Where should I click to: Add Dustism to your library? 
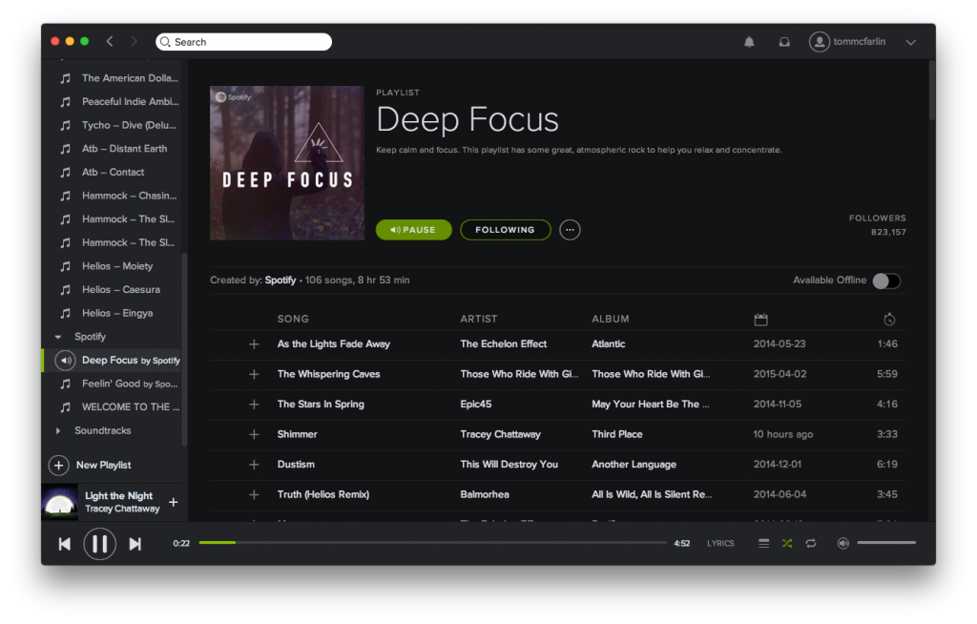(254, 465)
